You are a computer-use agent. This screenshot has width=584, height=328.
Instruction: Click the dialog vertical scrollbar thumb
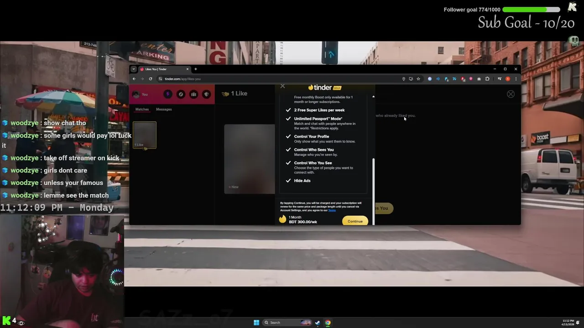[373, 191]
